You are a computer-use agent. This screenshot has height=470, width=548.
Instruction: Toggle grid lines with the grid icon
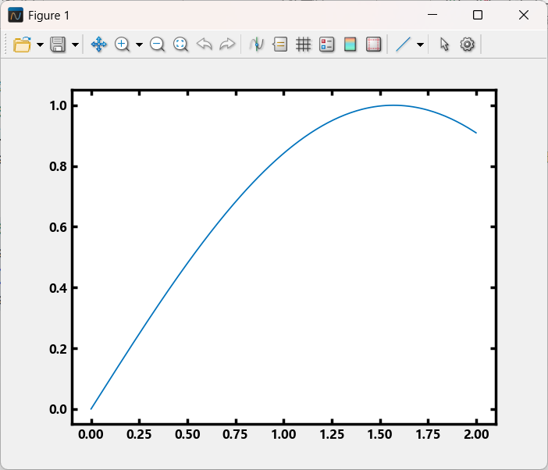click(304, 45)
